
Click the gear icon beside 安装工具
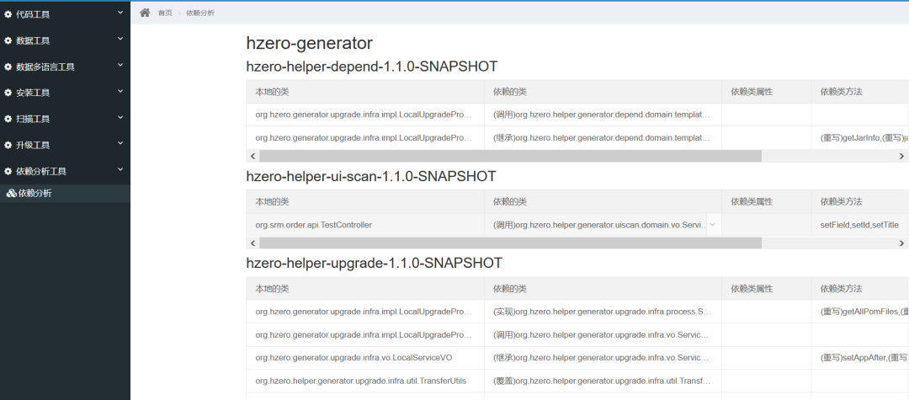(9, 93)
